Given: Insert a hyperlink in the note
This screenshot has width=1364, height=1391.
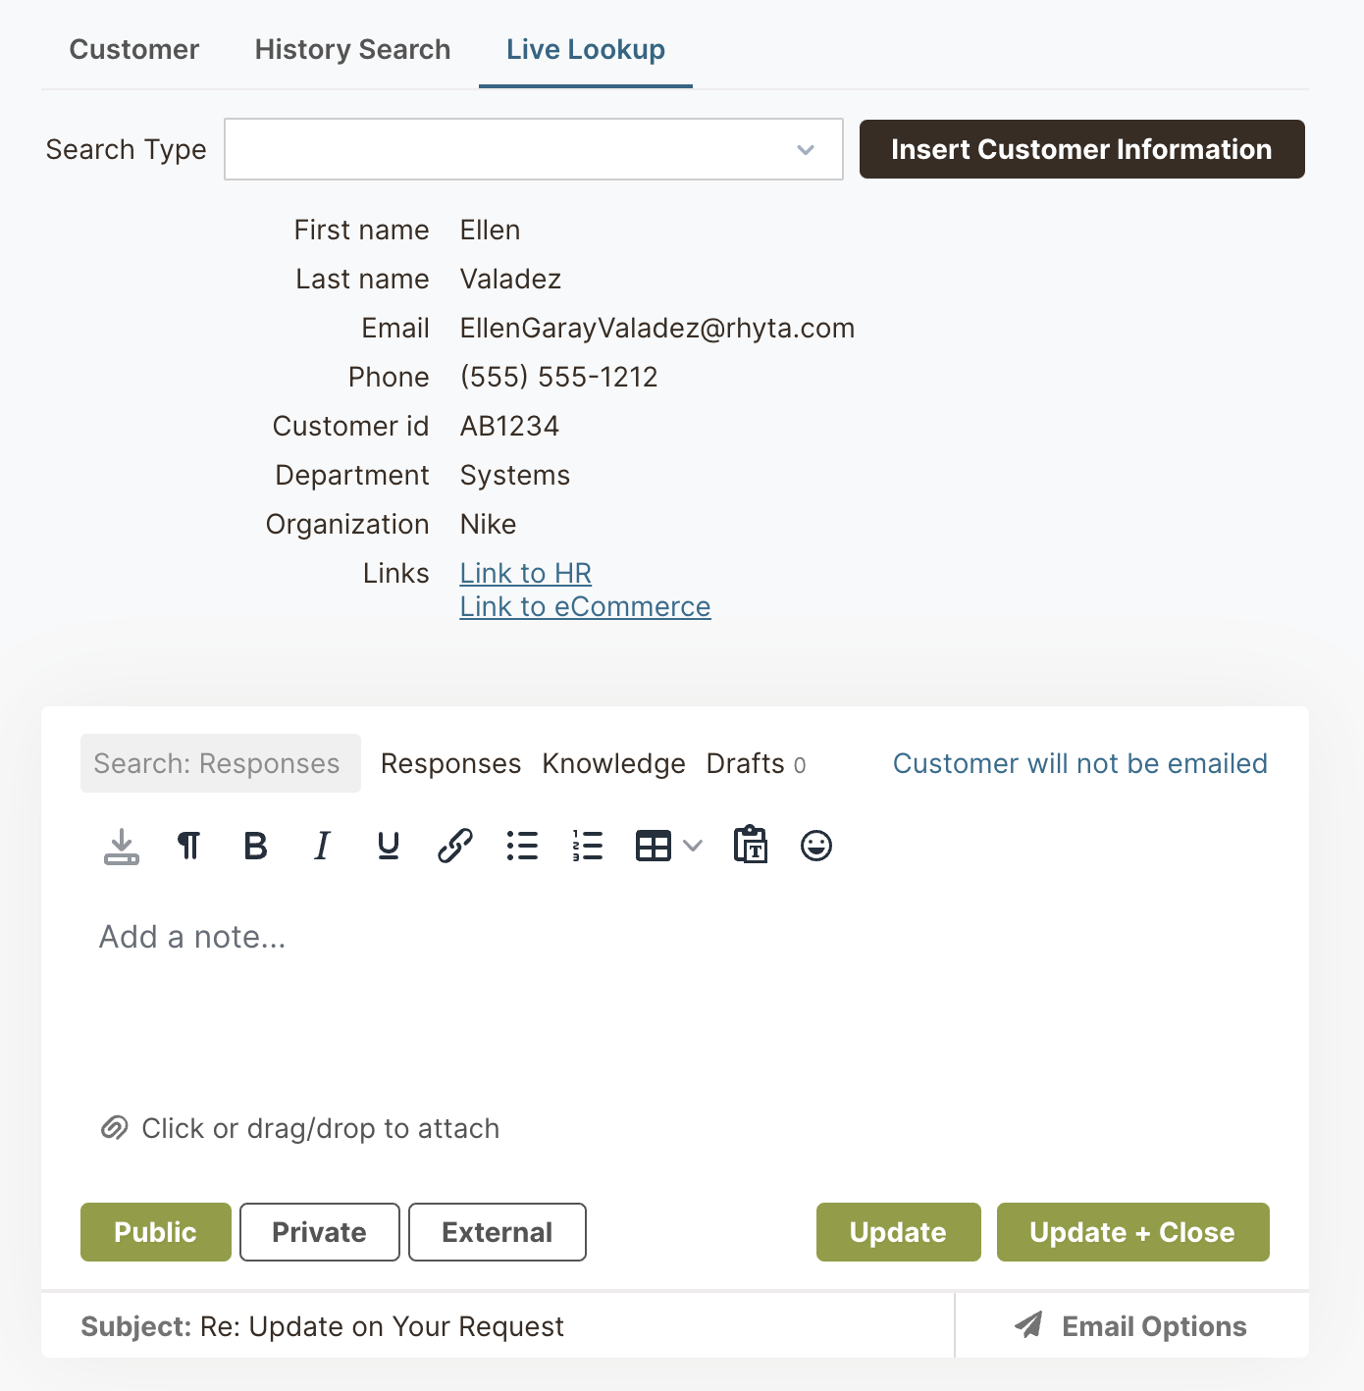Looking at the screenshot, I should [x=455, y=846].
